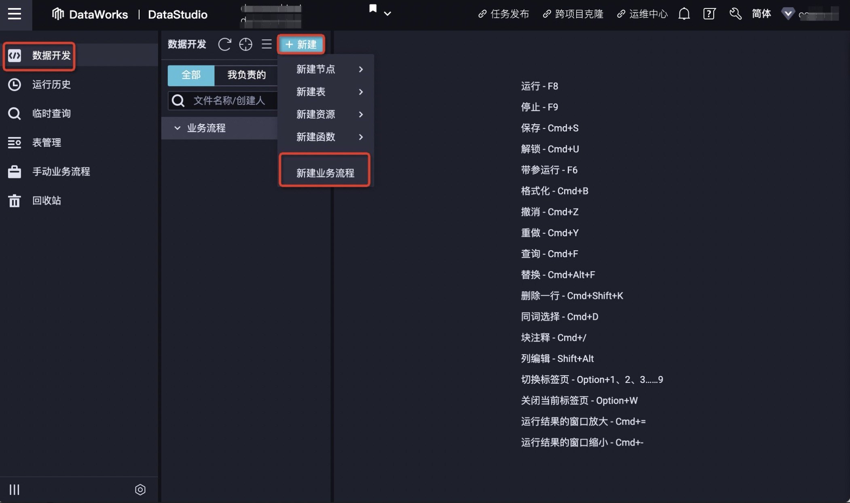Open the help question mark icon
850x503 pixels.
(x=709, y=14)
